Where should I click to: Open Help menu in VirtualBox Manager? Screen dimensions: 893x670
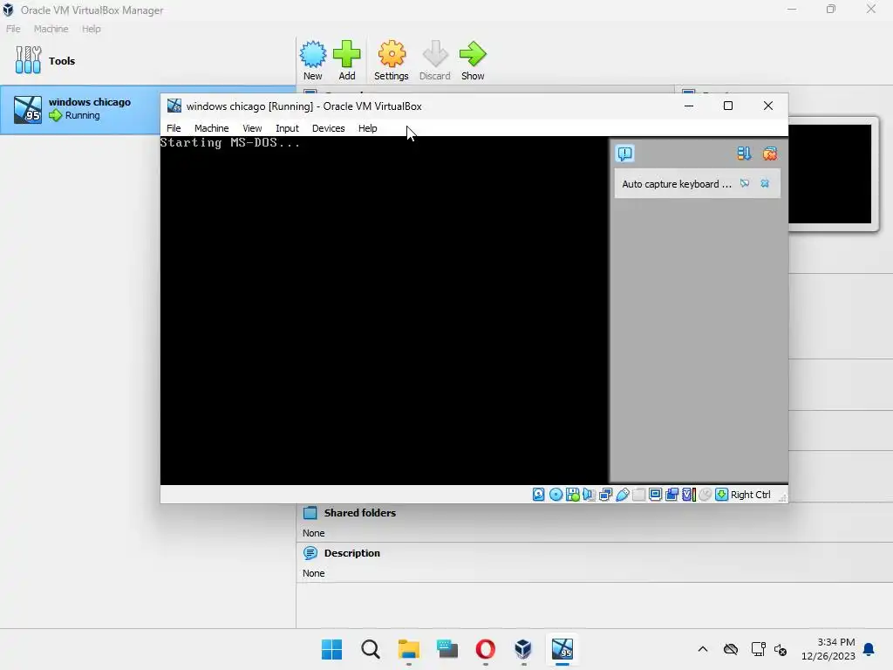91,29
